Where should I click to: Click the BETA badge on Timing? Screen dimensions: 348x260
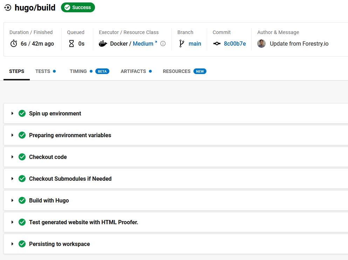click(102, 71)
